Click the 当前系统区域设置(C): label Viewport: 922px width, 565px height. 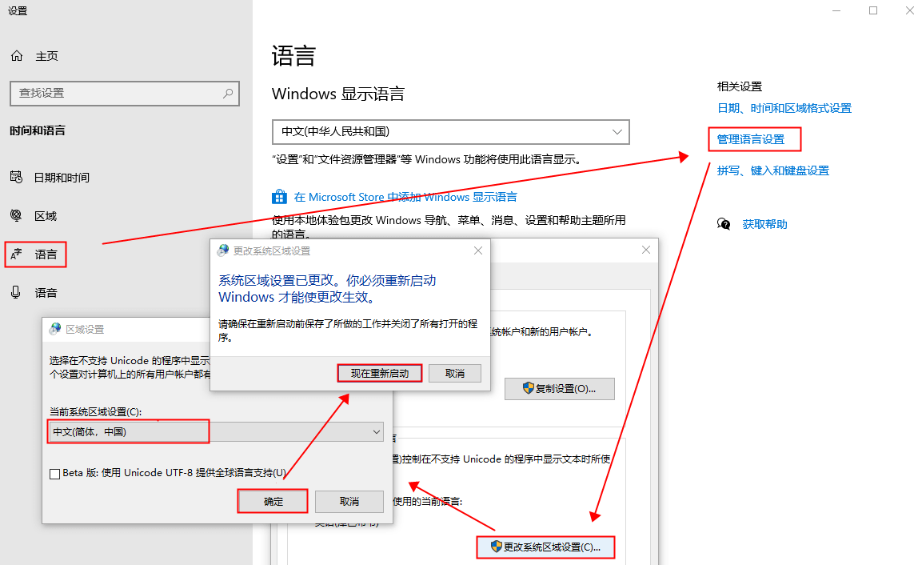tap(95, 412)
